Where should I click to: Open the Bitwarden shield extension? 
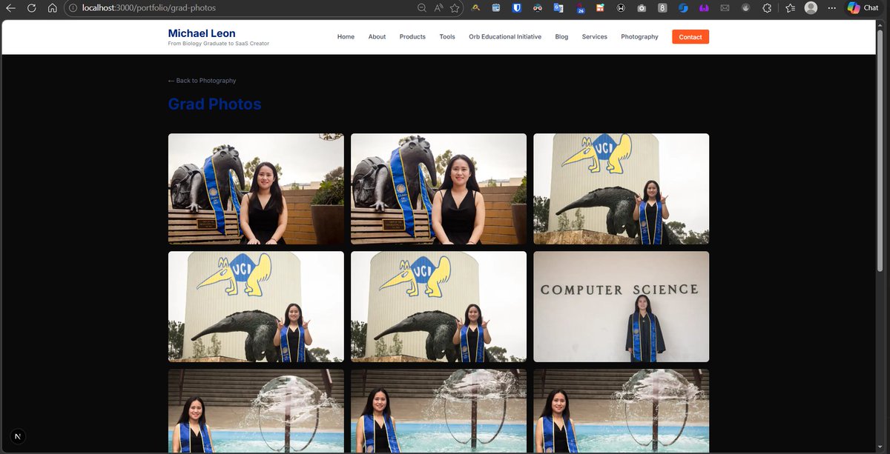[x=517, y=8]
